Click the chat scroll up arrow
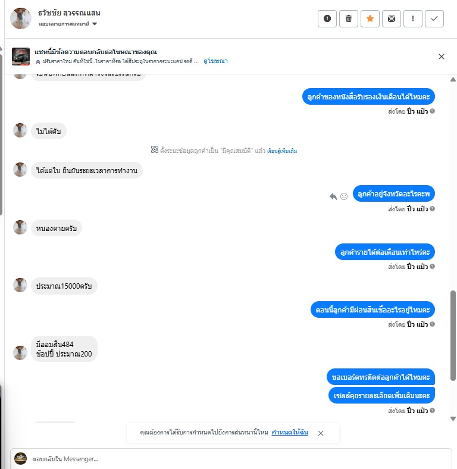This screenshot has width=457, height=469. coord(453,80)
